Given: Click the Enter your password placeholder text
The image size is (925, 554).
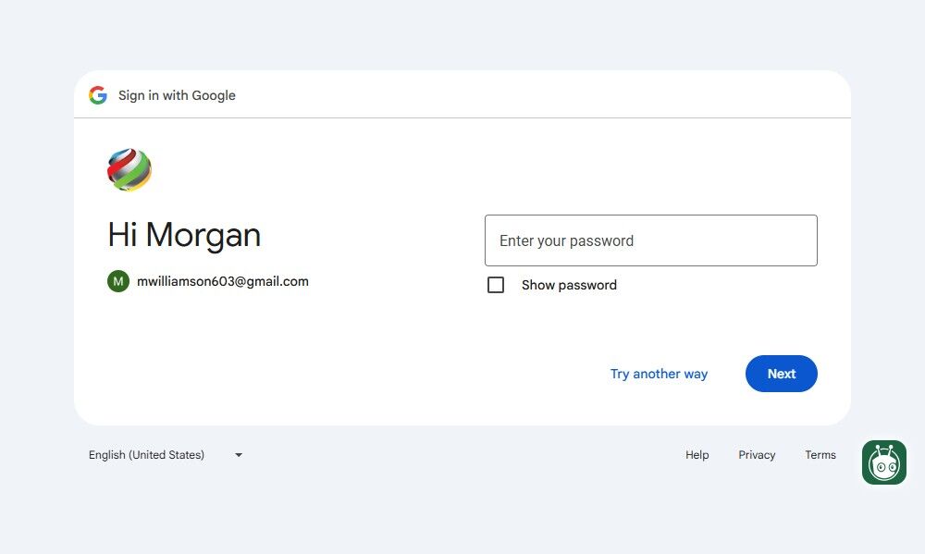Looking at the screenshot, I should click(566, 240).
